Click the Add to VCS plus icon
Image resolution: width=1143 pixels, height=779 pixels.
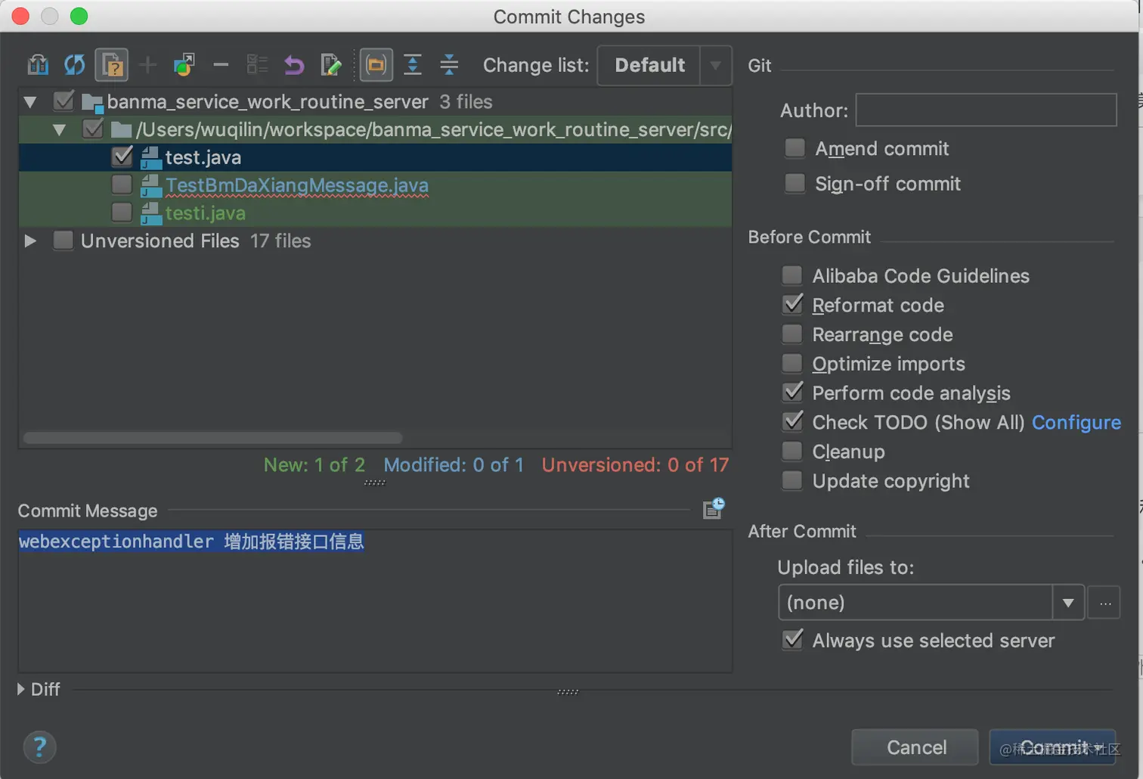pyautogui.click(x=148, y=65)
